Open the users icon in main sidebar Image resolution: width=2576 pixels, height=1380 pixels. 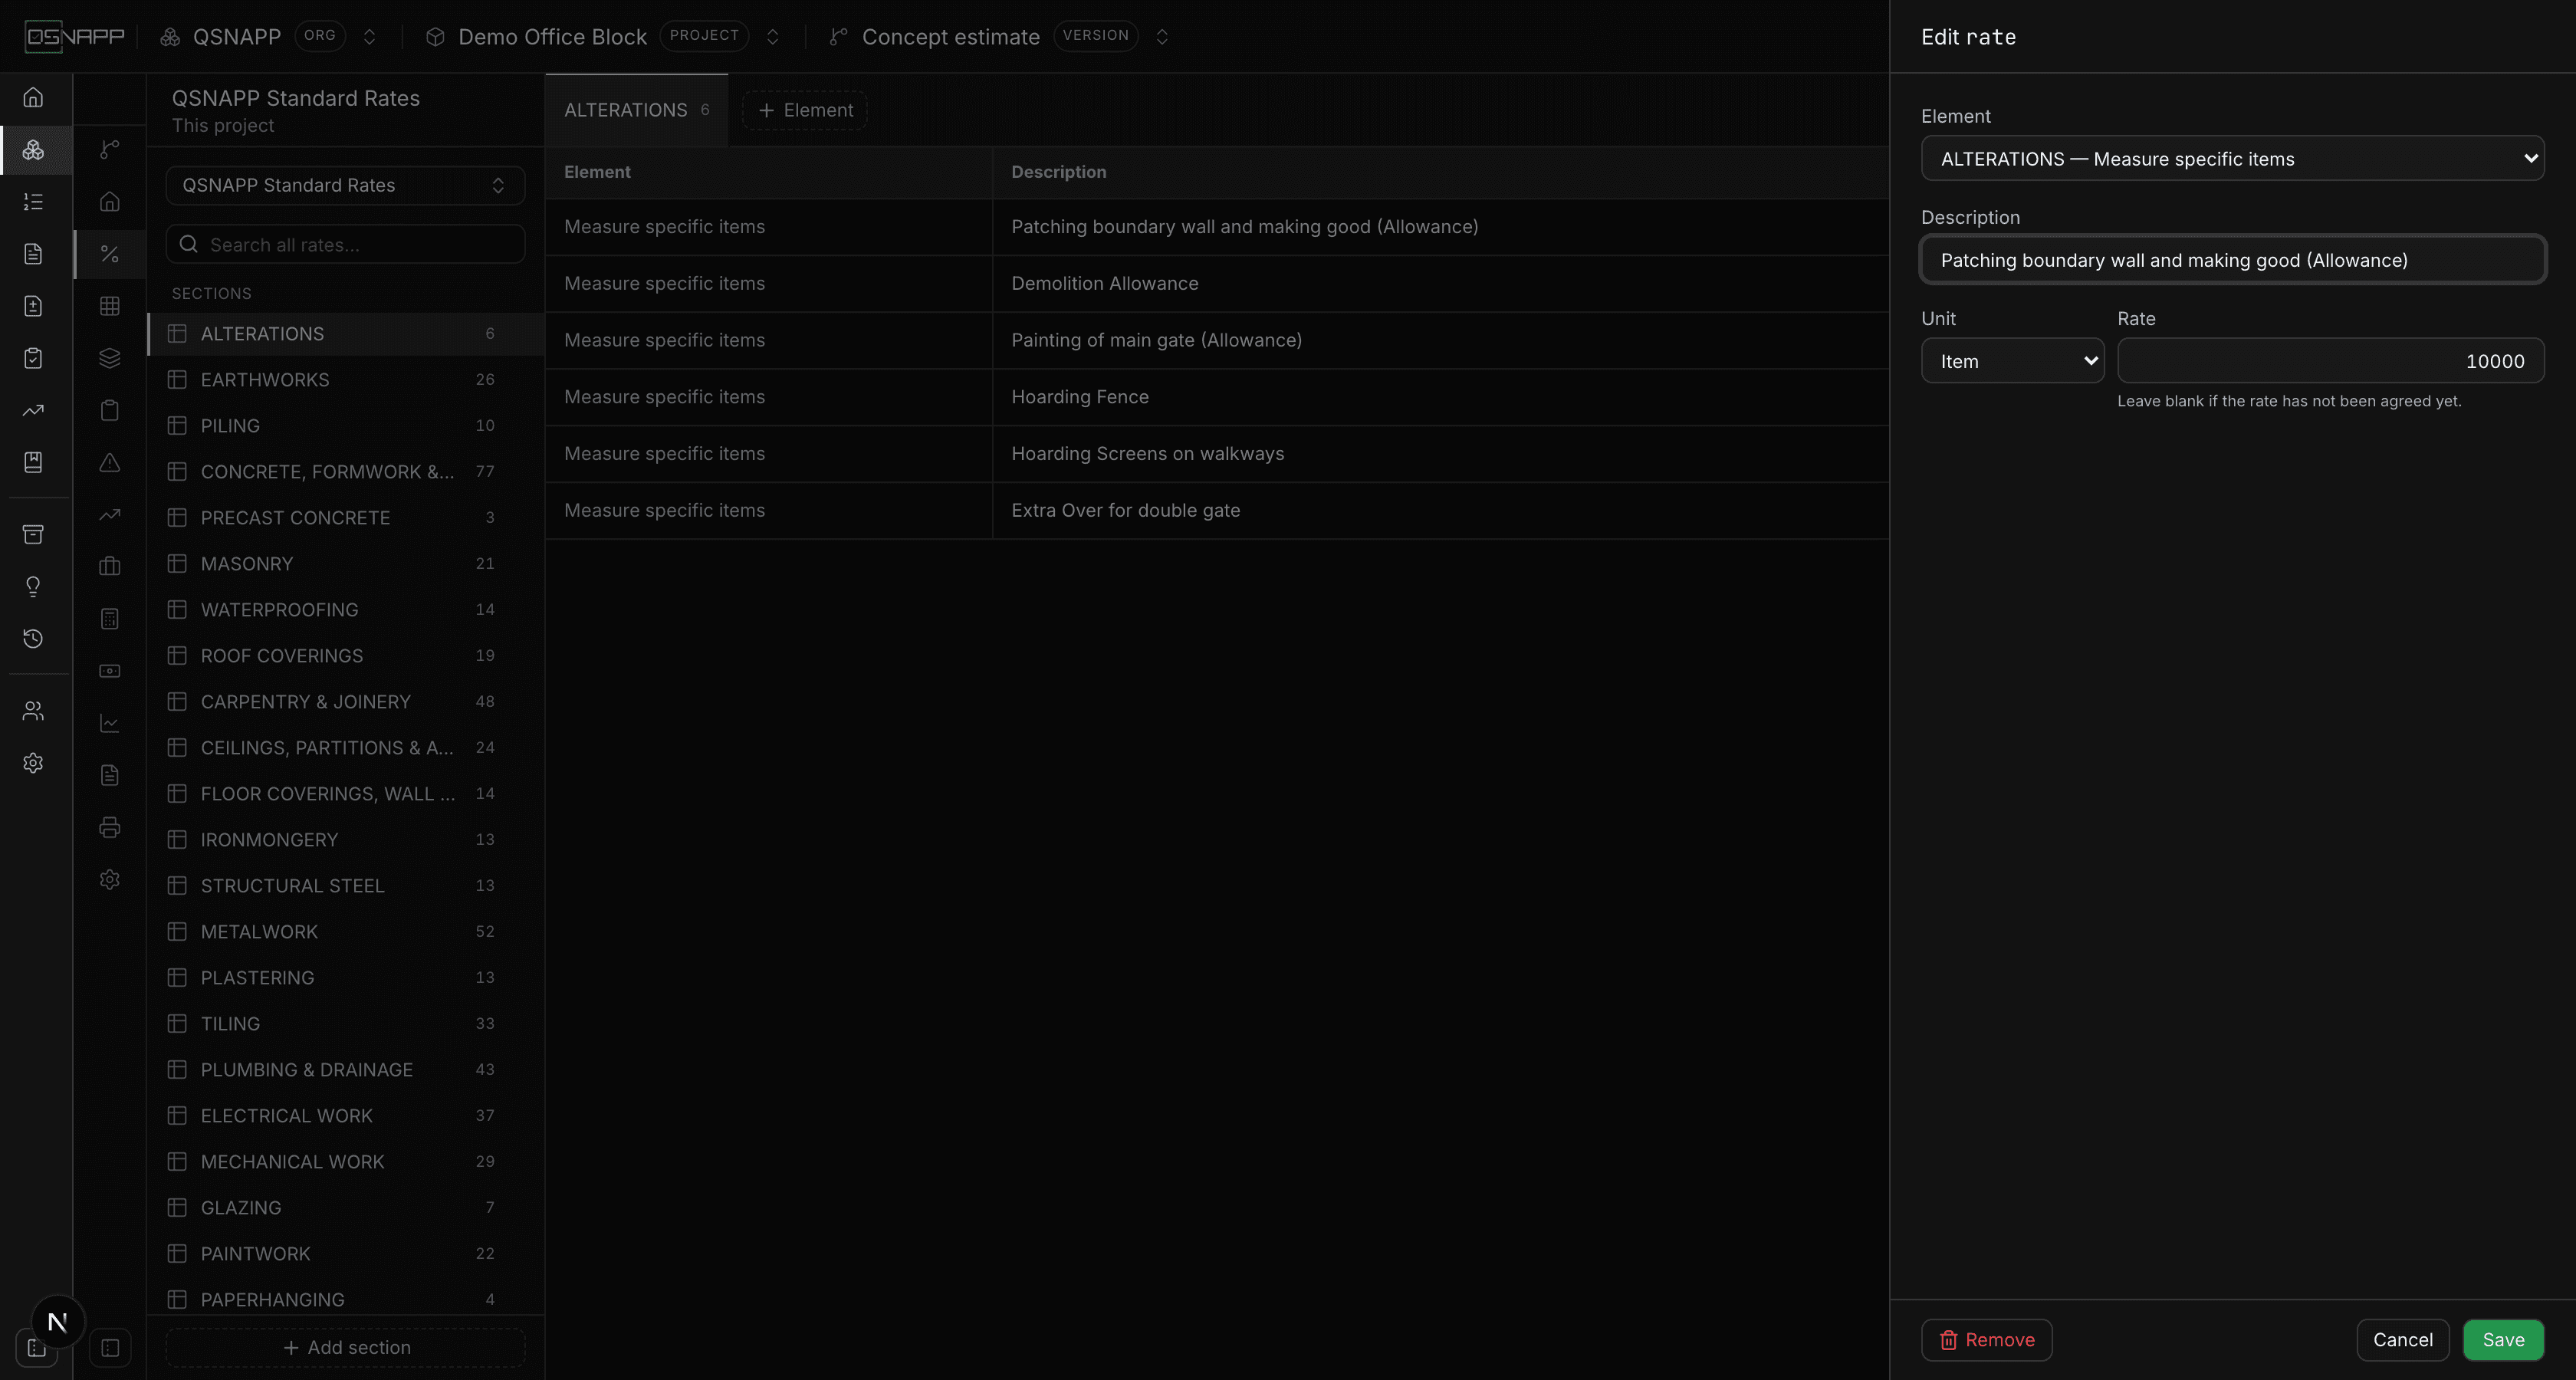click(33, 711)
